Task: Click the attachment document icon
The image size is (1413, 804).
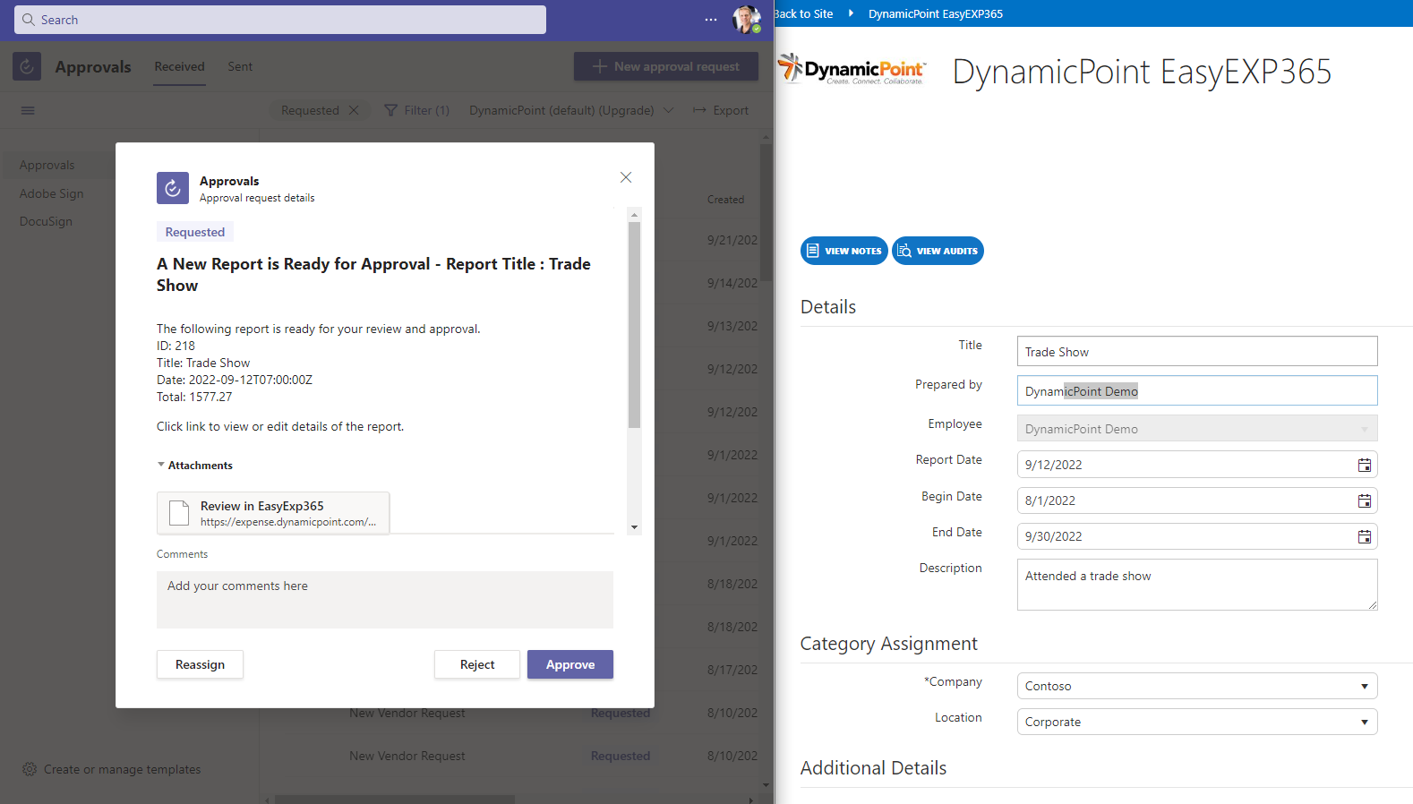Action: click(179, 513)
